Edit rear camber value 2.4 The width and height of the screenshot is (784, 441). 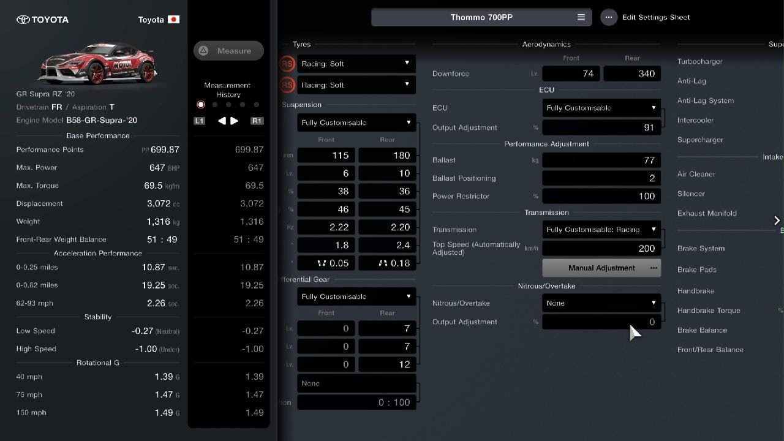[387, 245]
